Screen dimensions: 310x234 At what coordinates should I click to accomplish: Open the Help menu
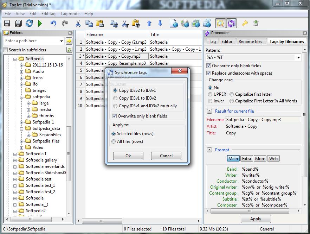pyautogui.click(x=89, y=14)
